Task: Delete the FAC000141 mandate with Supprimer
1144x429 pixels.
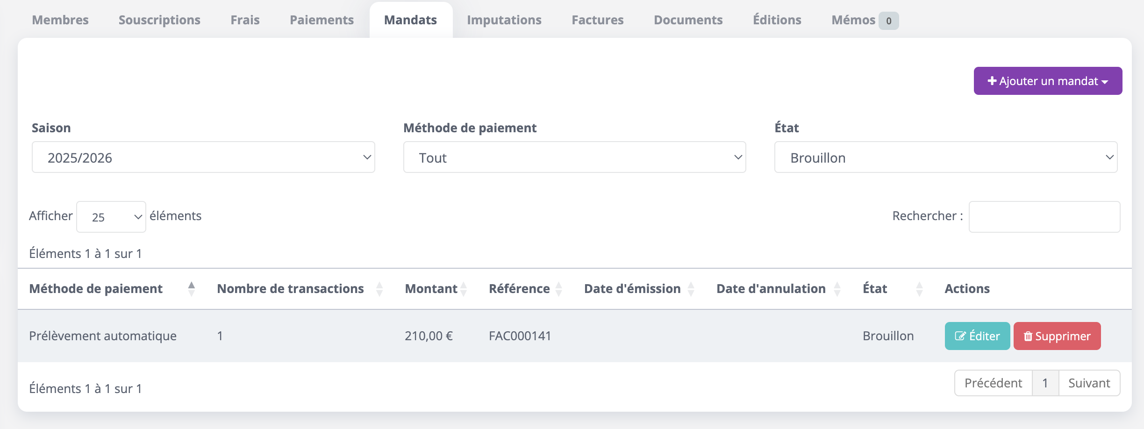Action: point(1057,336)
